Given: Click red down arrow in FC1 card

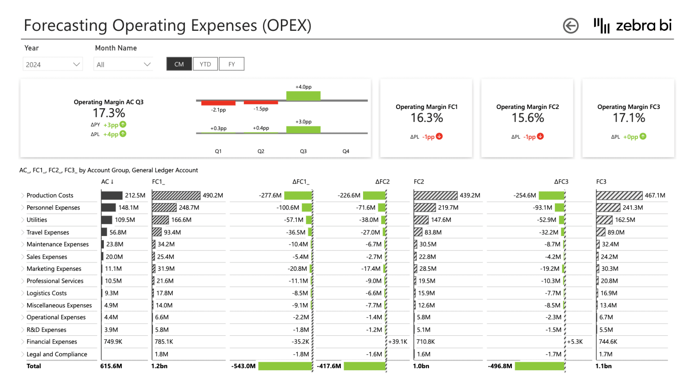Looking at the screenshot, I should tap(439, 136).
